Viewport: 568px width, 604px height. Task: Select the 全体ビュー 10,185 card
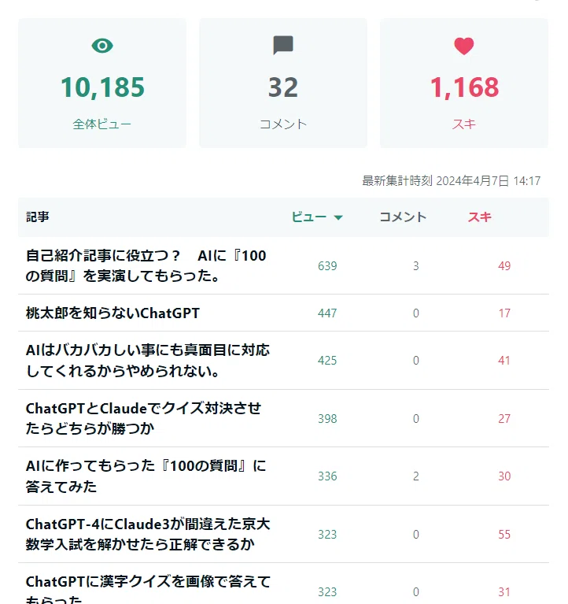102,83
